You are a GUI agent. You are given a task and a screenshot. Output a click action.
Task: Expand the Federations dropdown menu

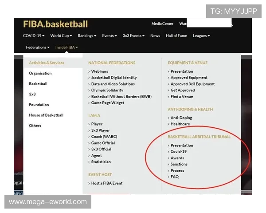[38, 47]
